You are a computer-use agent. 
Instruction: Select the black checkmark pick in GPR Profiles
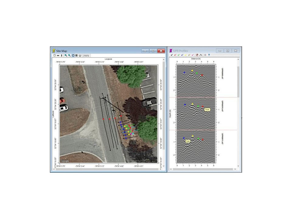point(172,55)
